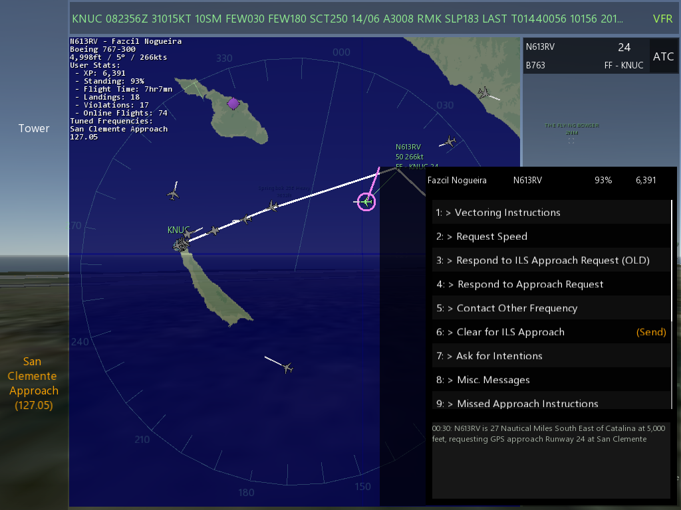This screenshot has width=681, height=510.
Task: Click the command menu scrollbar
Action: tap(672, 260)
